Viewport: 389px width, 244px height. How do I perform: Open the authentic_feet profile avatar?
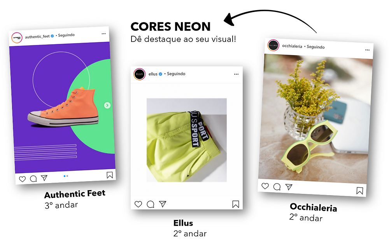click(17, 38)
